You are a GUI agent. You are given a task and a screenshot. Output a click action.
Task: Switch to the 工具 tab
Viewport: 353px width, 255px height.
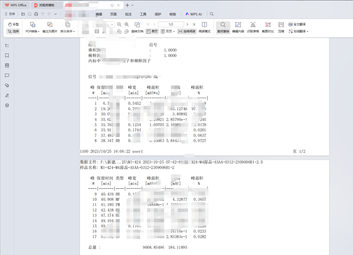point(143,14)
